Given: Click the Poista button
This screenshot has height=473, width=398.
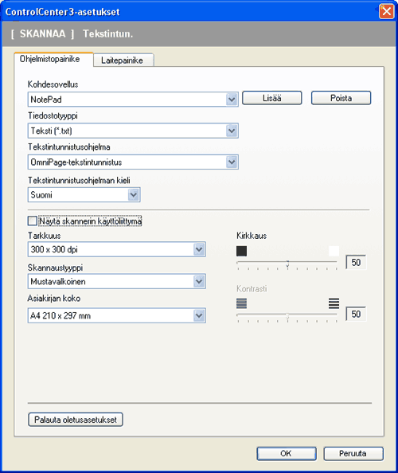Looking at the screenshot, I should 341,98.
